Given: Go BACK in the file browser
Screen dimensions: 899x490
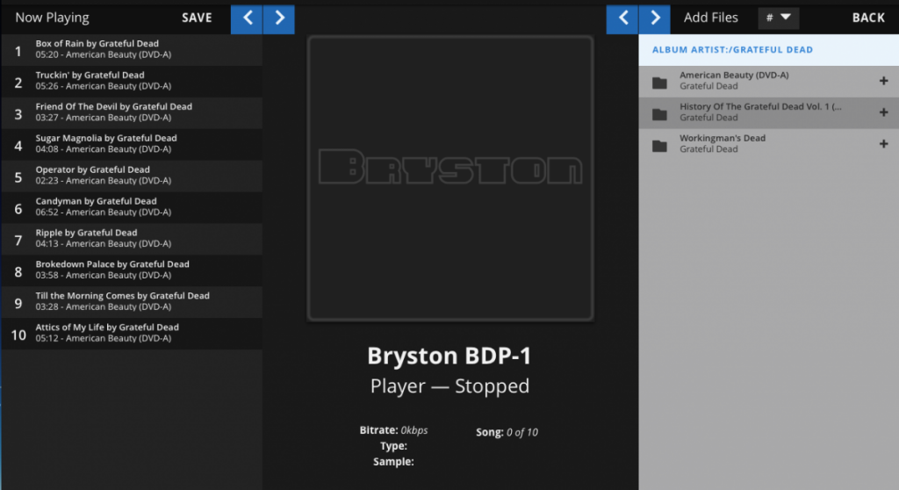Looking at the screenshot, I should tap(868, 18).
